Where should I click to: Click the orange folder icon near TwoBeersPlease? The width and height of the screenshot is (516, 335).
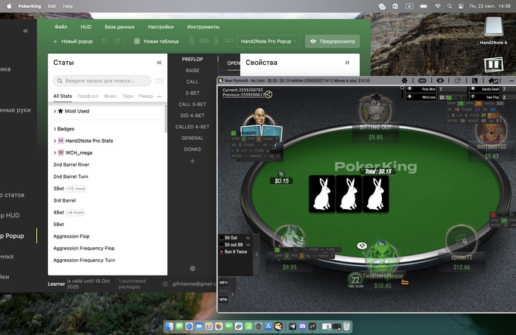(x=405, y=282)
